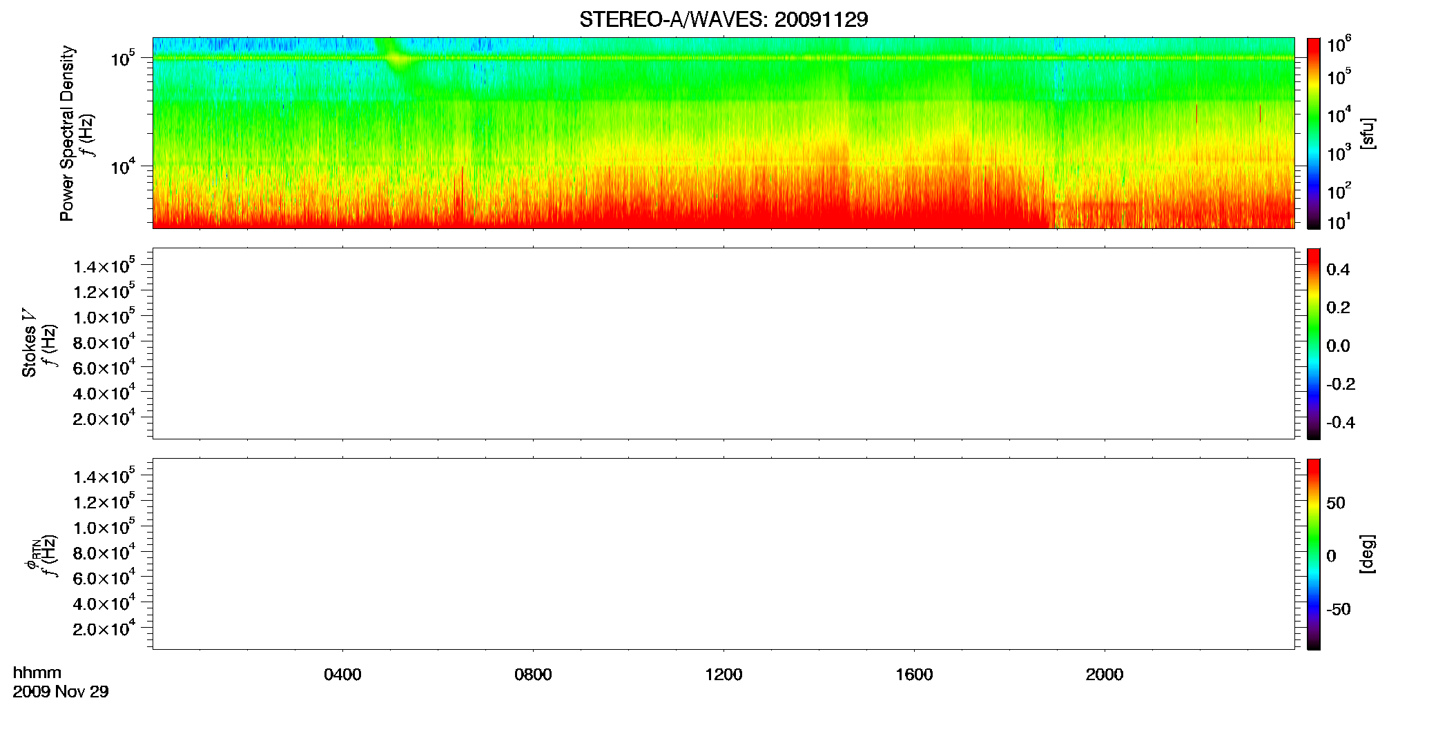Click the -0.4 Stokes color bar tick
Viewport: 1447px width, 745px height.
(x=1341, y=423)
